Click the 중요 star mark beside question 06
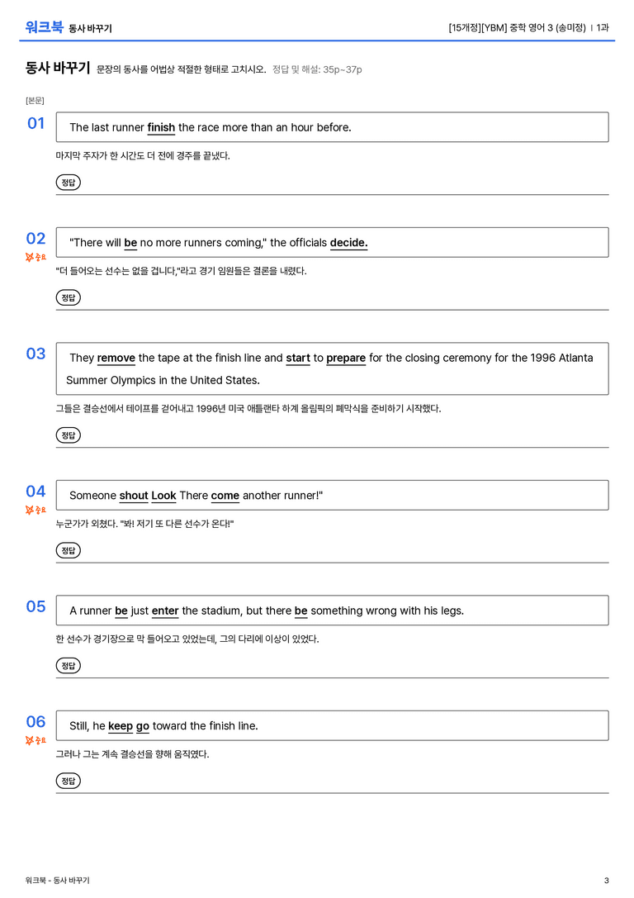The height and width of the screenshot is (898, 634). pos(35,740)
